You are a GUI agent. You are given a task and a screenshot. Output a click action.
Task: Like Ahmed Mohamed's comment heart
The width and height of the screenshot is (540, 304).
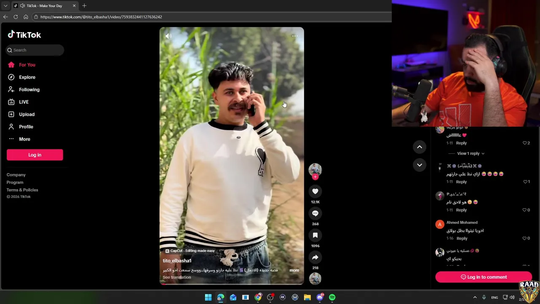tap(525, 239)
